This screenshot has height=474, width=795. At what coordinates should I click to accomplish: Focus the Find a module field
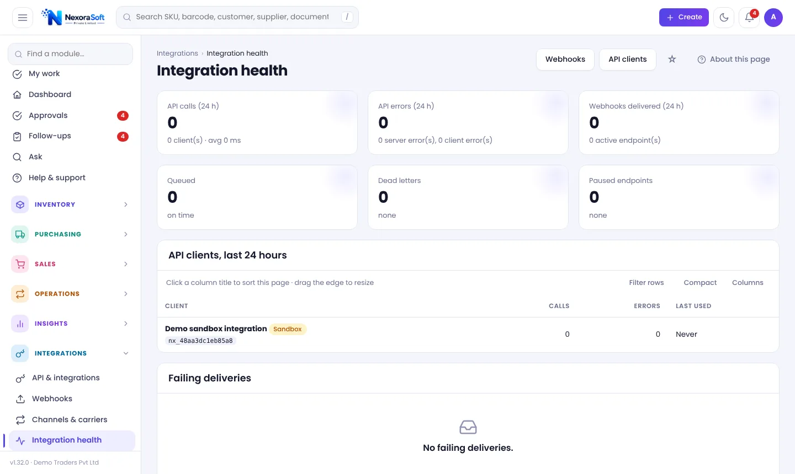[x=71, y=54]
